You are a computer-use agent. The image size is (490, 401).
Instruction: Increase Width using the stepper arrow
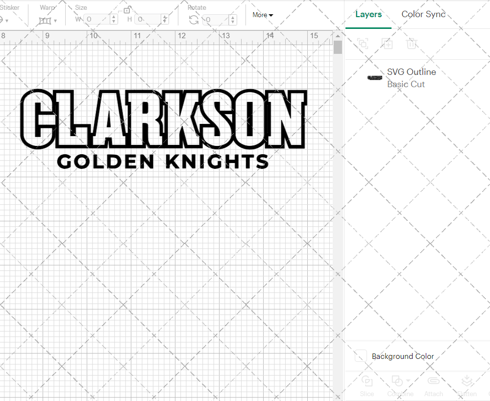click(114, 17)
